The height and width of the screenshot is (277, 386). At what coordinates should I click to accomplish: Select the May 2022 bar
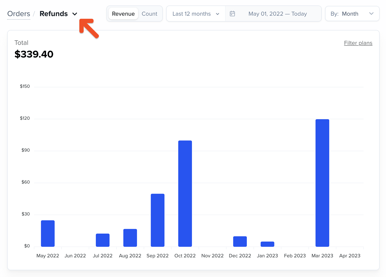click(x=48, y=233)
